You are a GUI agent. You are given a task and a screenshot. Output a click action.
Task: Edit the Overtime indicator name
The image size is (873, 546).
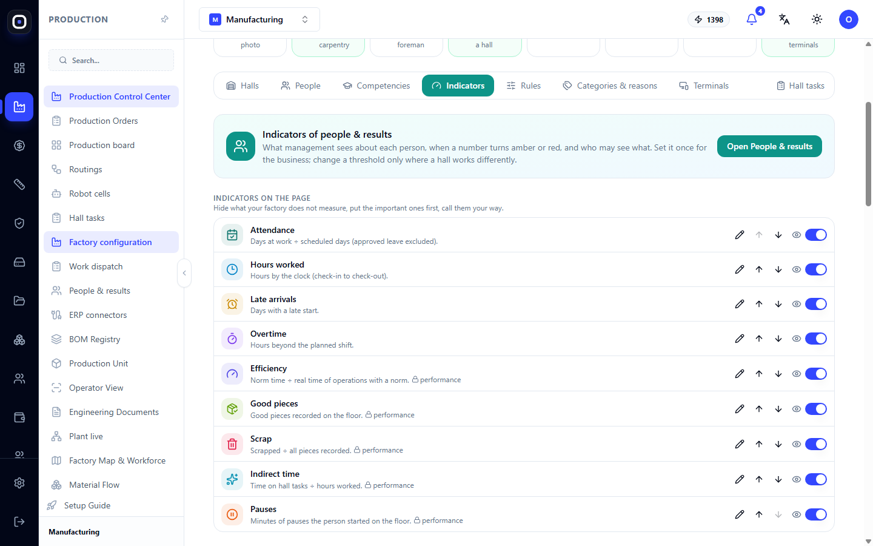click(x=740, y=339)
